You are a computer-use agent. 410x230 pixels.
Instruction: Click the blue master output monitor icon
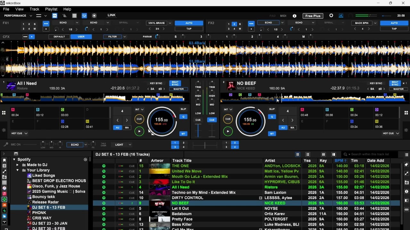click(341, 16)
